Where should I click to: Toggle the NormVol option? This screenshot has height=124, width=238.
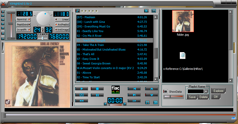tap(23, 20)
